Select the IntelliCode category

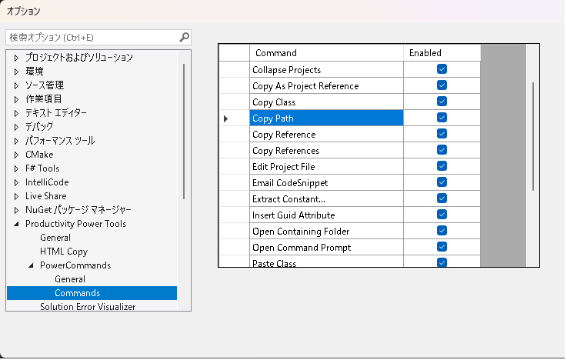coord(47,182)
